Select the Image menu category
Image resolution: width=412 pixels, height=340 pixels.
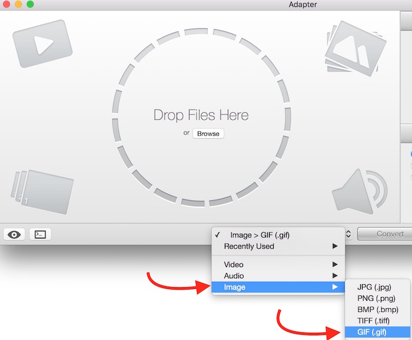point(278,287)
